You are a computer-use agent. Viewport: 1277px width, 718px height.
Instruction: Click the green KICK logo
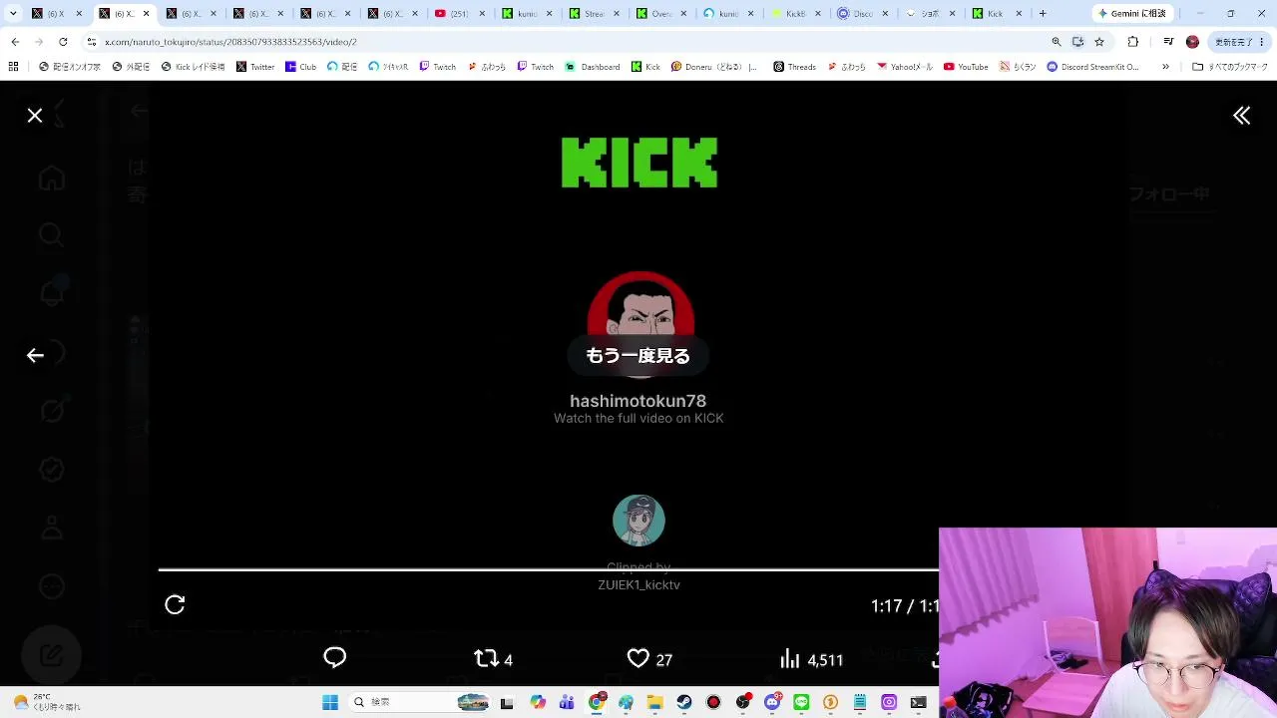point(639,163)
